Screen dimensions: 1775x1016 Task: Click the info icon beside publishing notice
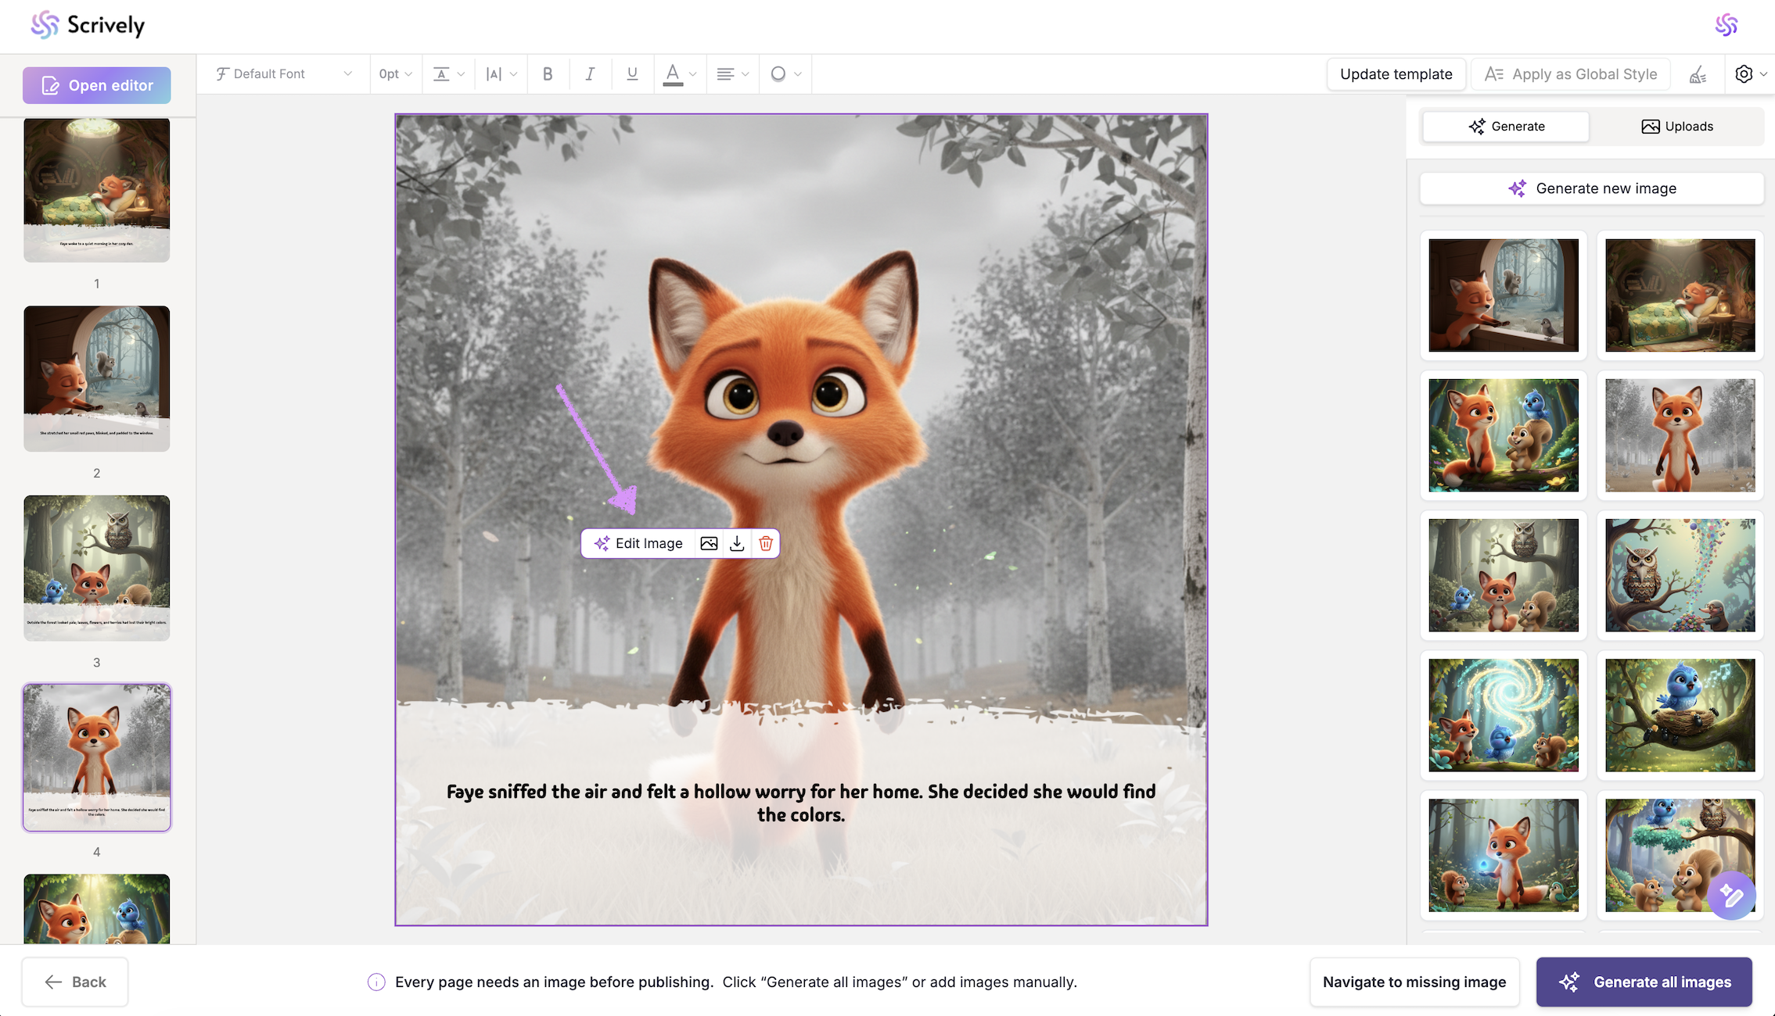tap(376, 982)
